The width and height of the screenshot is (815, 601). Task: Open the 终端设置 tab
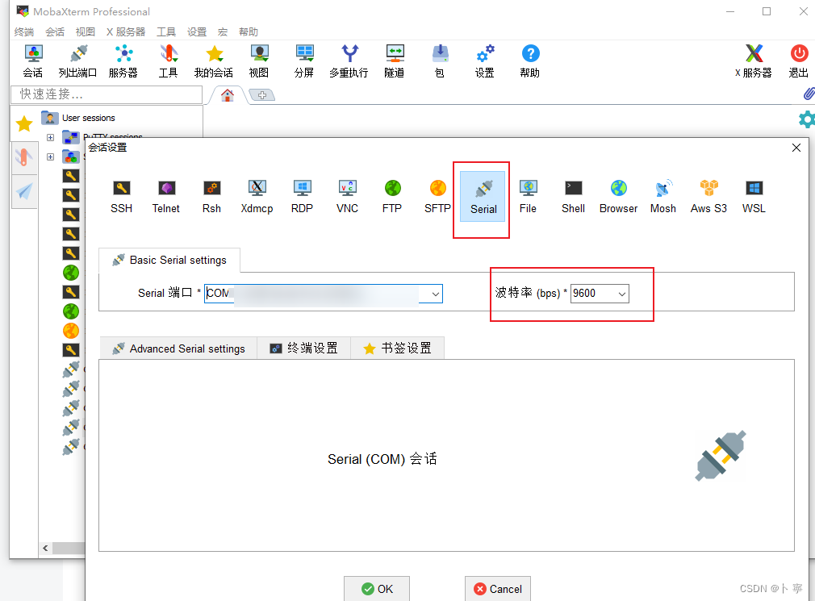tap(304, 348)
